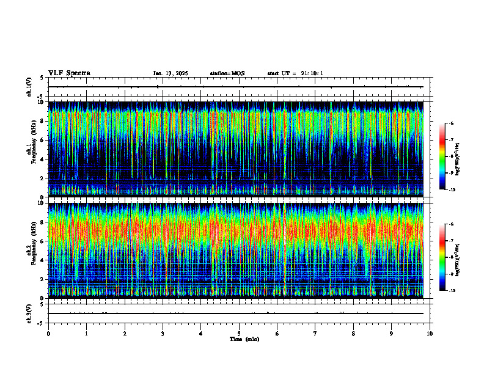
Task: Click the date 'Jan. 13, 2025' label
Action: pyautogui.click(x=170, y=73)
